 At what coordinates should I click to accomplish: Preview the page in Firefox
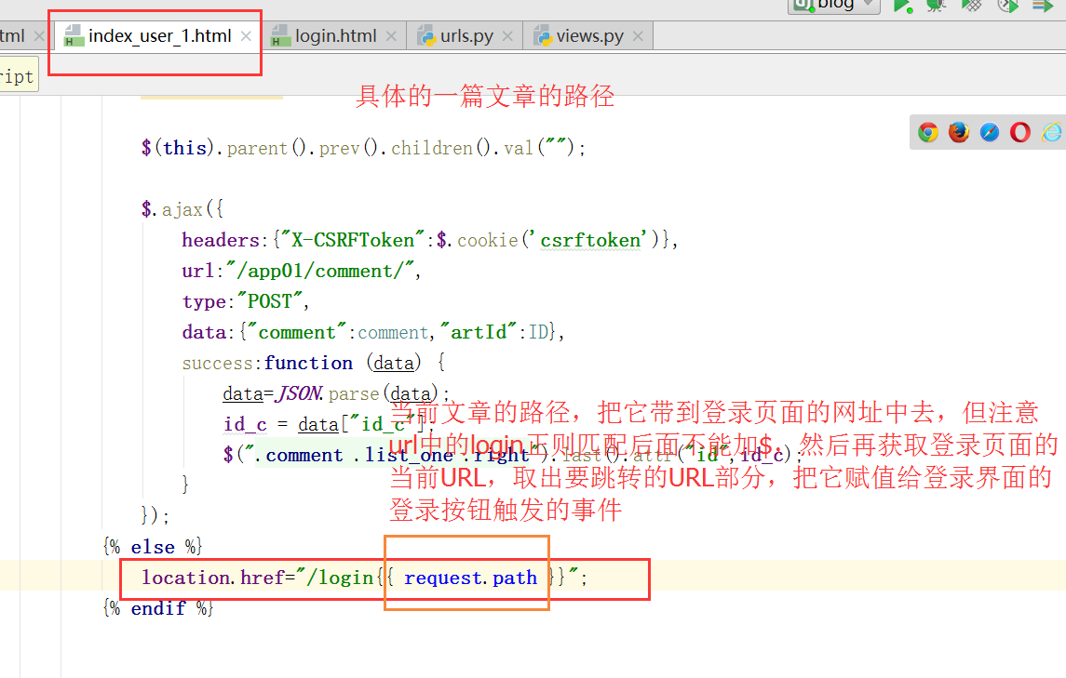pos(959,132)
